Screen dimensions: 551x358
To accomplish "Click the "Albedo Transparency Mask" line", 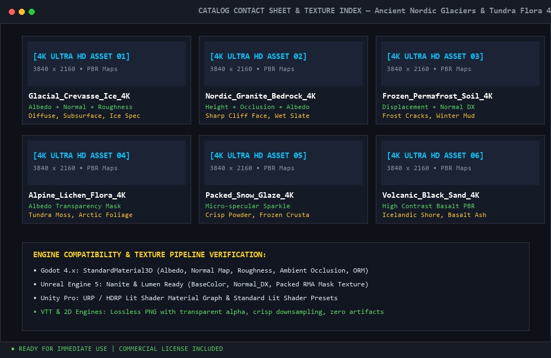I will pyautogui.click(x=74, y=206).
